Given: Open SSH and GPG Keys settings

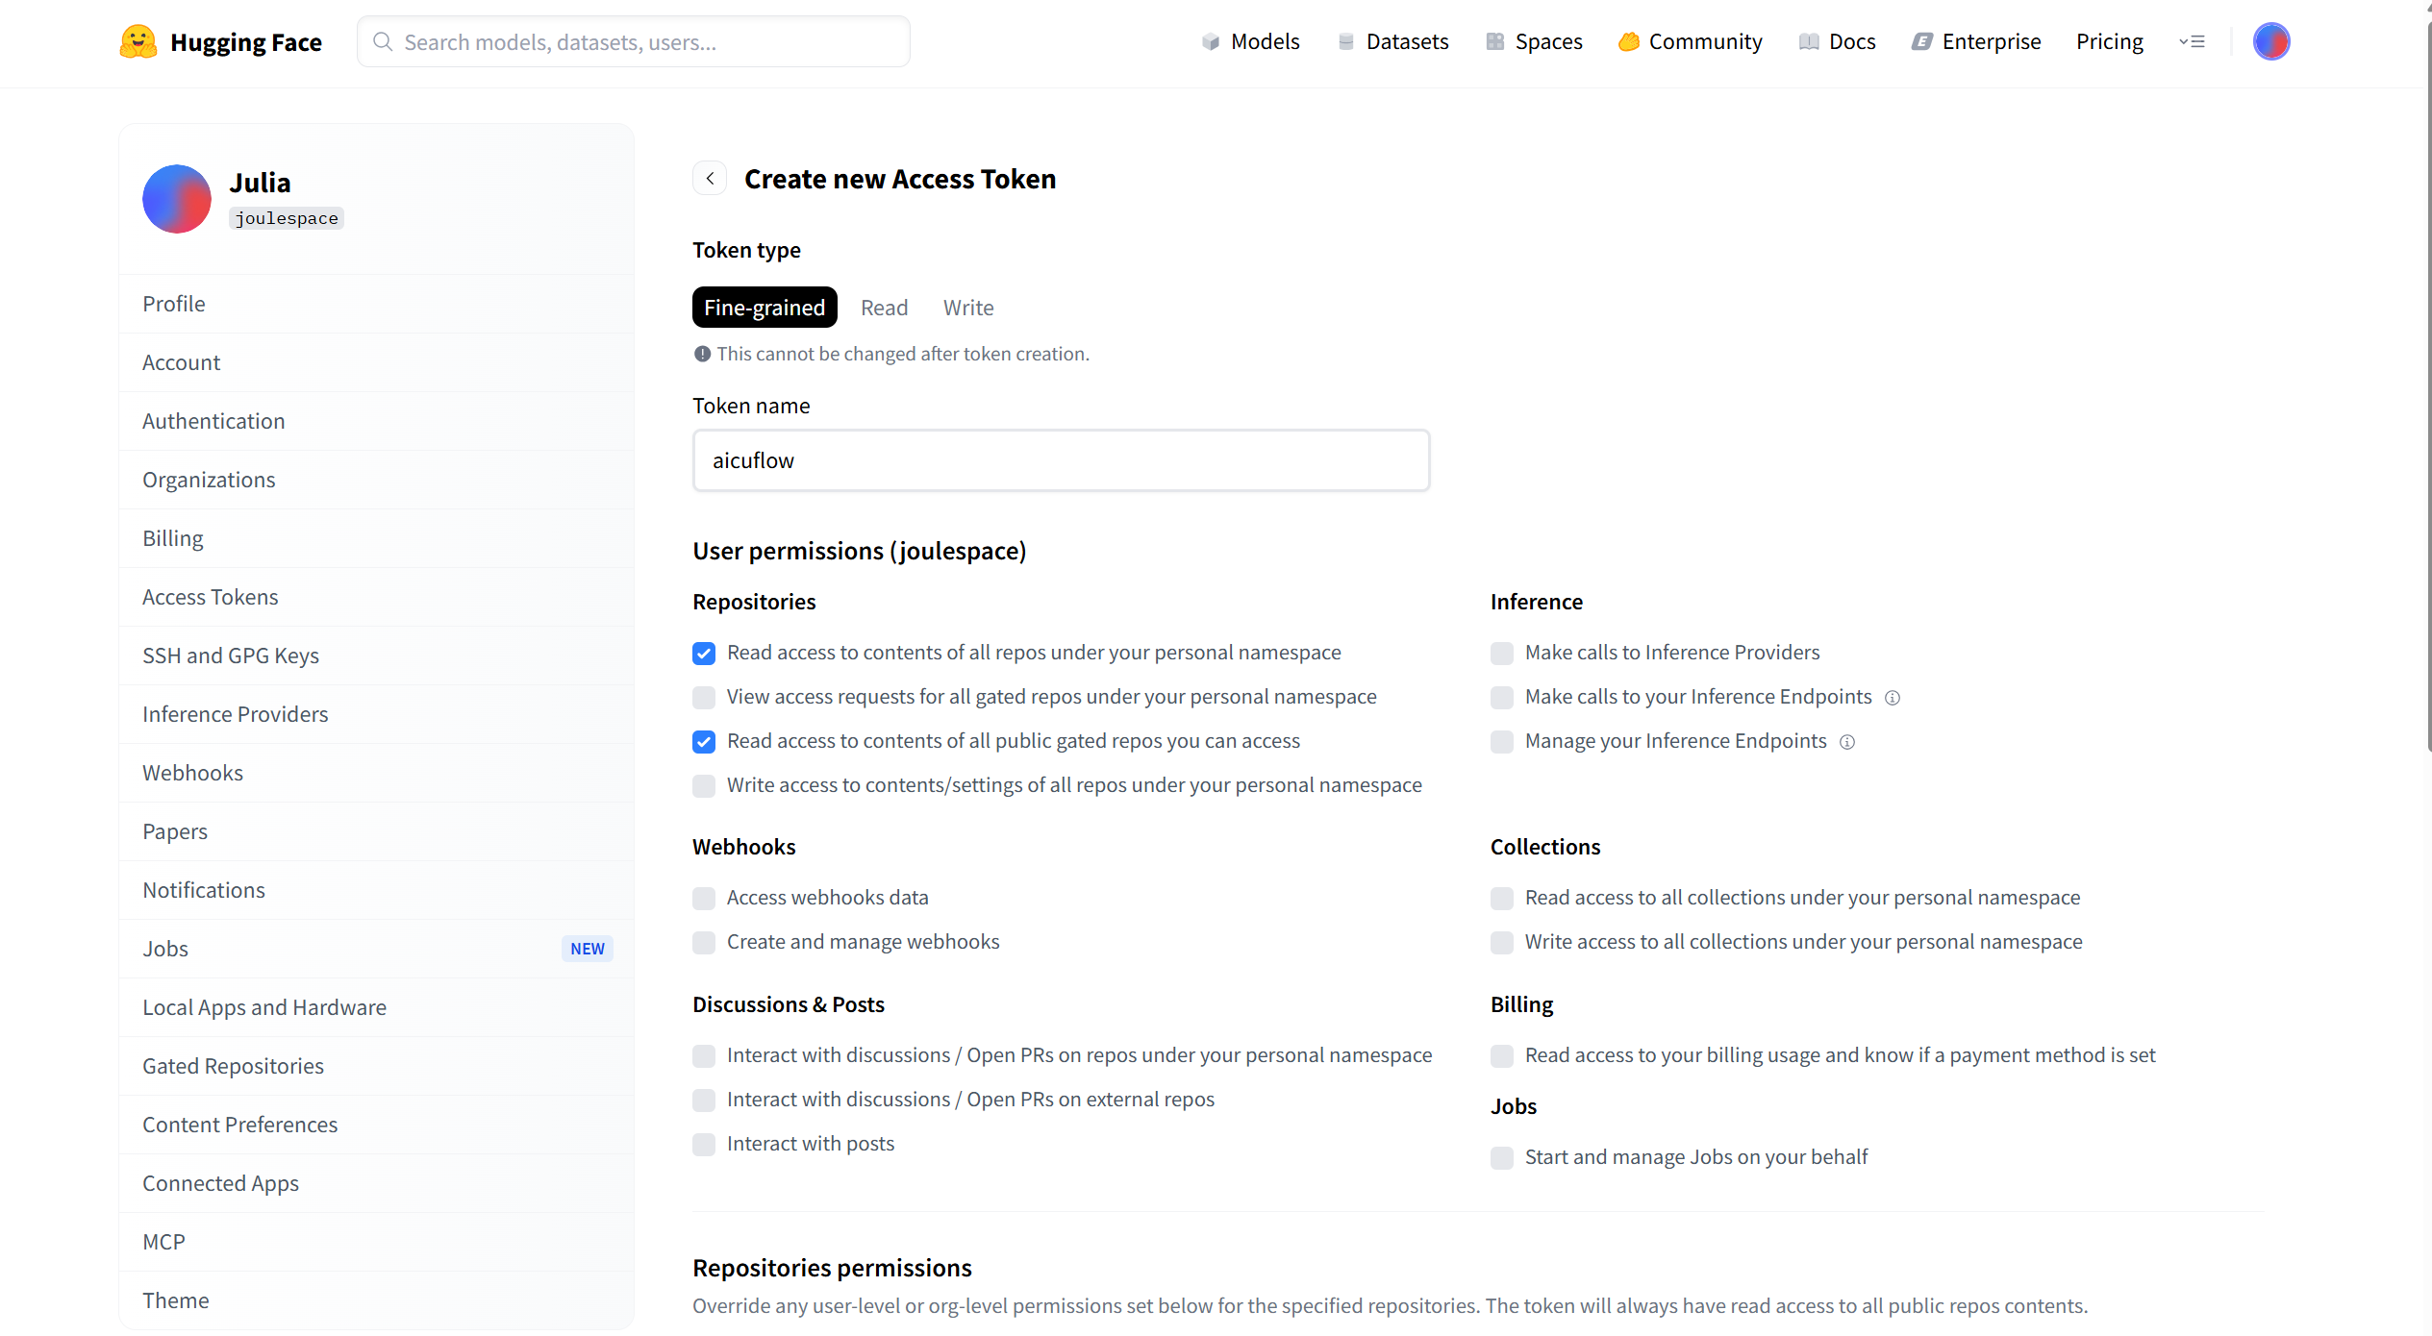Looking at the screenshot, I should click(231, 656).
